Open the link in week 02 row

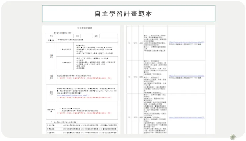(186, 76)
